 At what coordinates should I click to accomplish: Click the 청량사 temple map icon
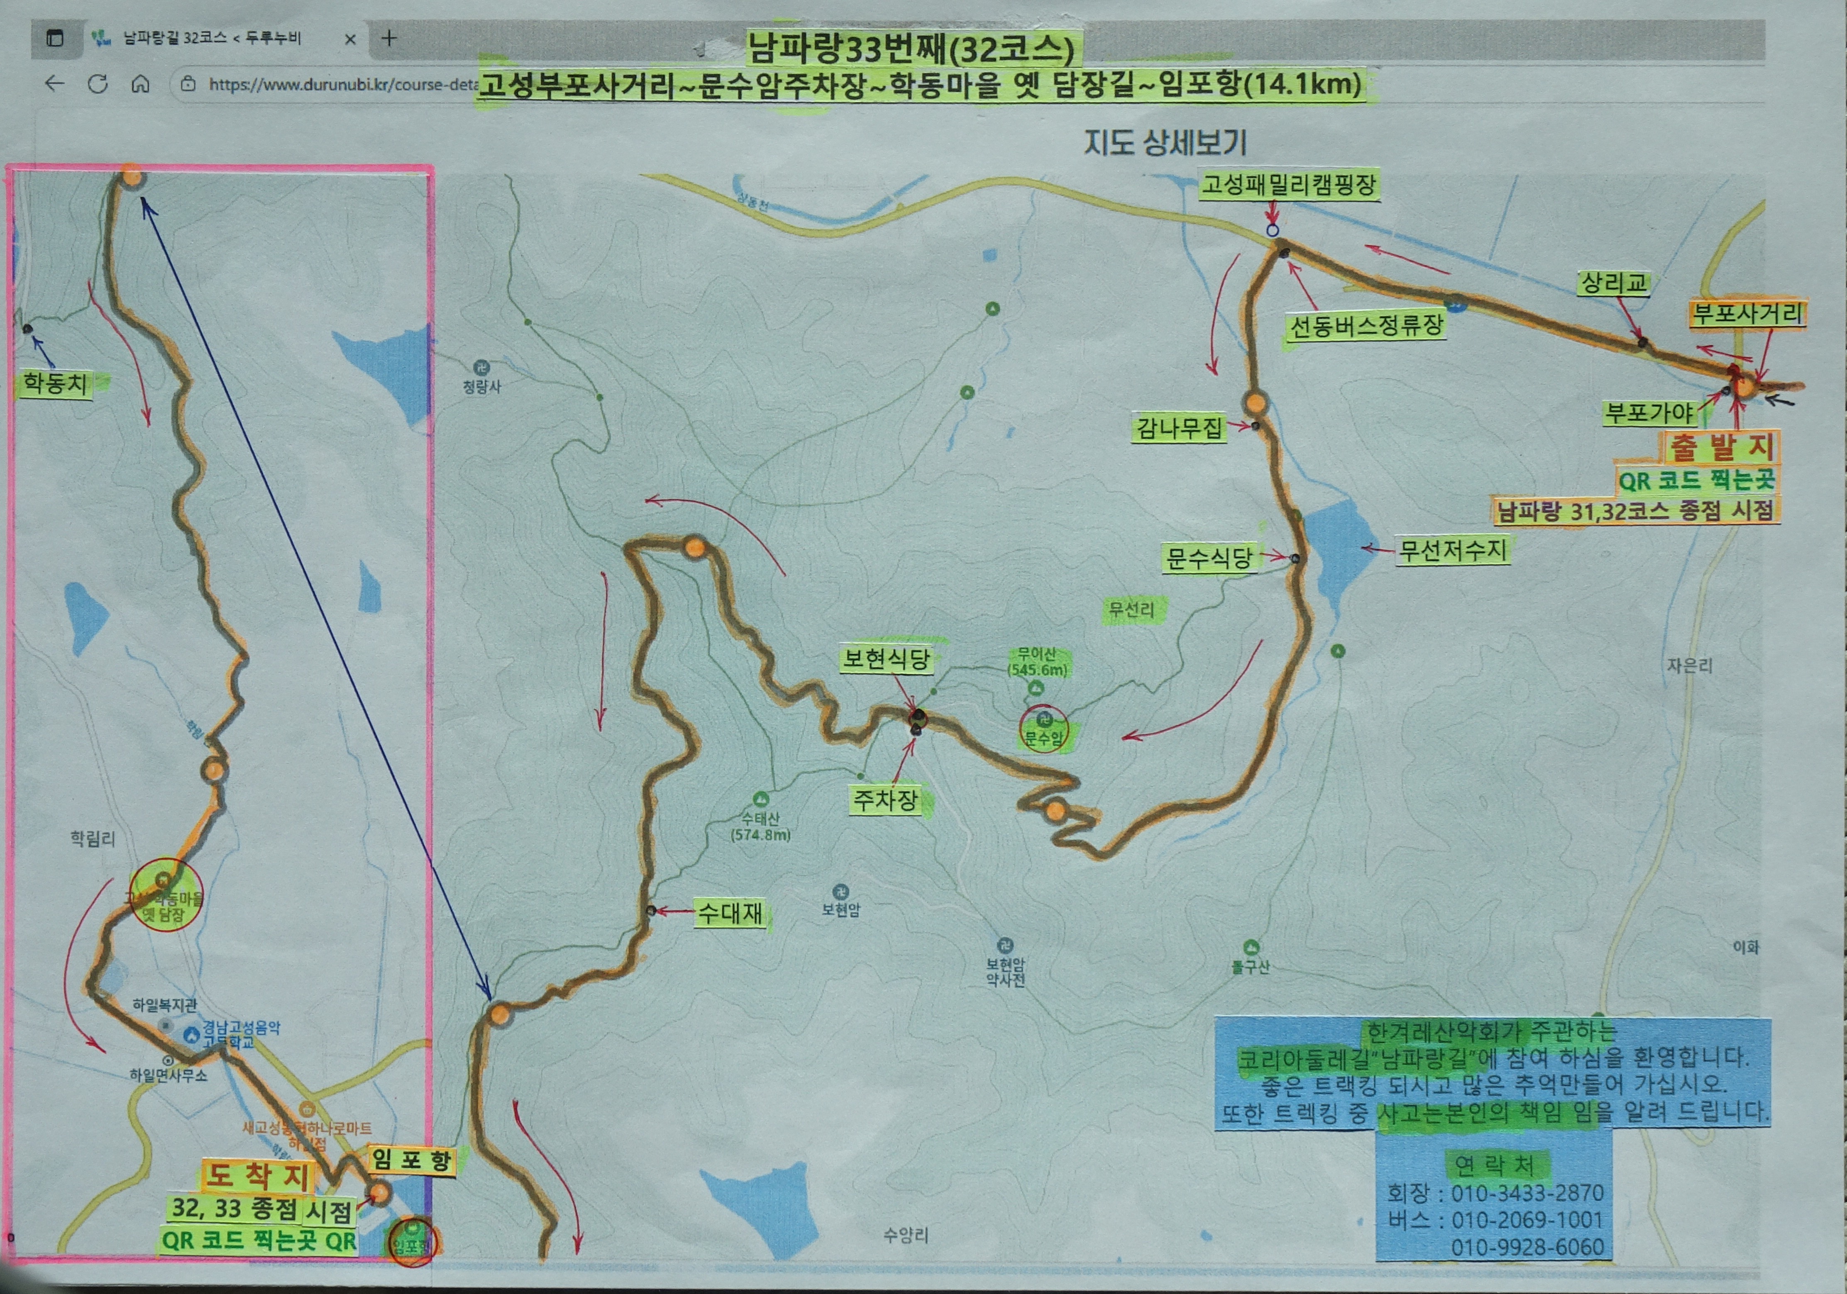pyautogui.click(x=481, y=368)
